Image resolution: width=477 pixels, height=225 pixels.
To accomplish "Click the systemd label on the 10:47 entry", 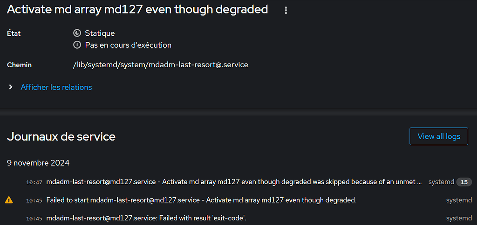I will [441, 182].
